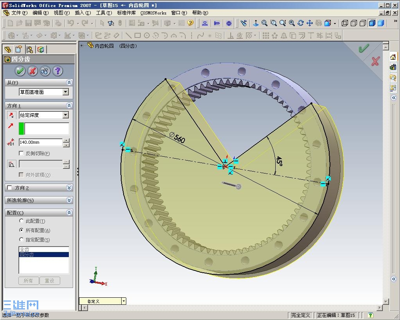Screen dimensions: 400x320
Task: Click the Zoom In/Out icon
Action: tap(283, 23)
